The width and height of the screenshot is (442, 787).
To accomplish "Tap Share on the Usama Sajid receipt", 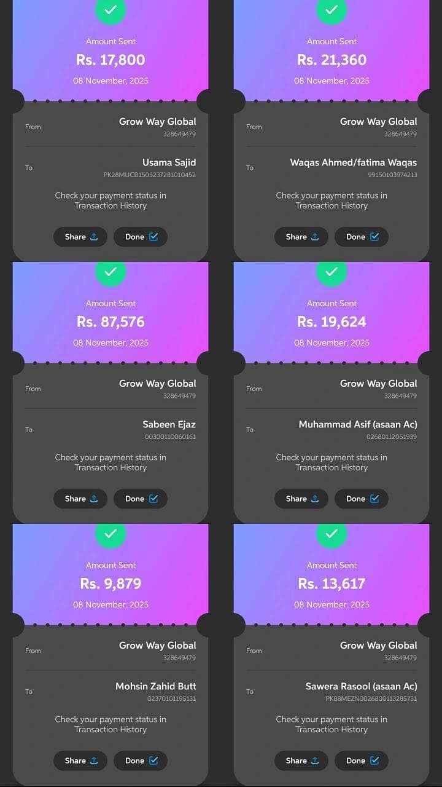I will (80, 237).
